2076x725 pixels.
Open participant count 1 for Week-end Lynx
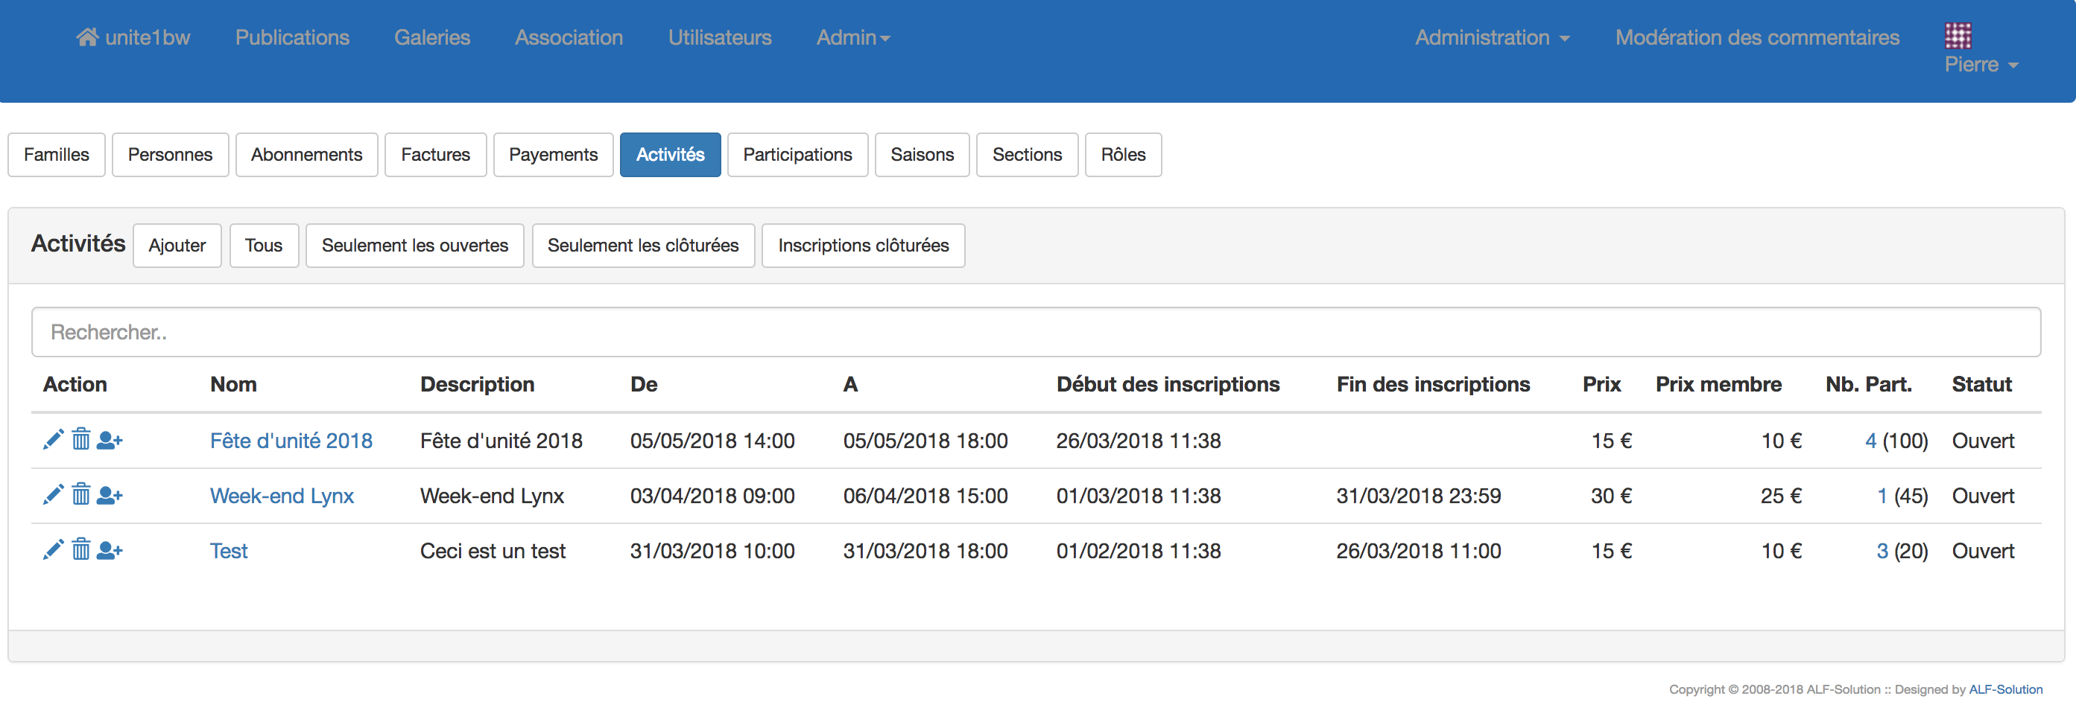pos(1882,496)
